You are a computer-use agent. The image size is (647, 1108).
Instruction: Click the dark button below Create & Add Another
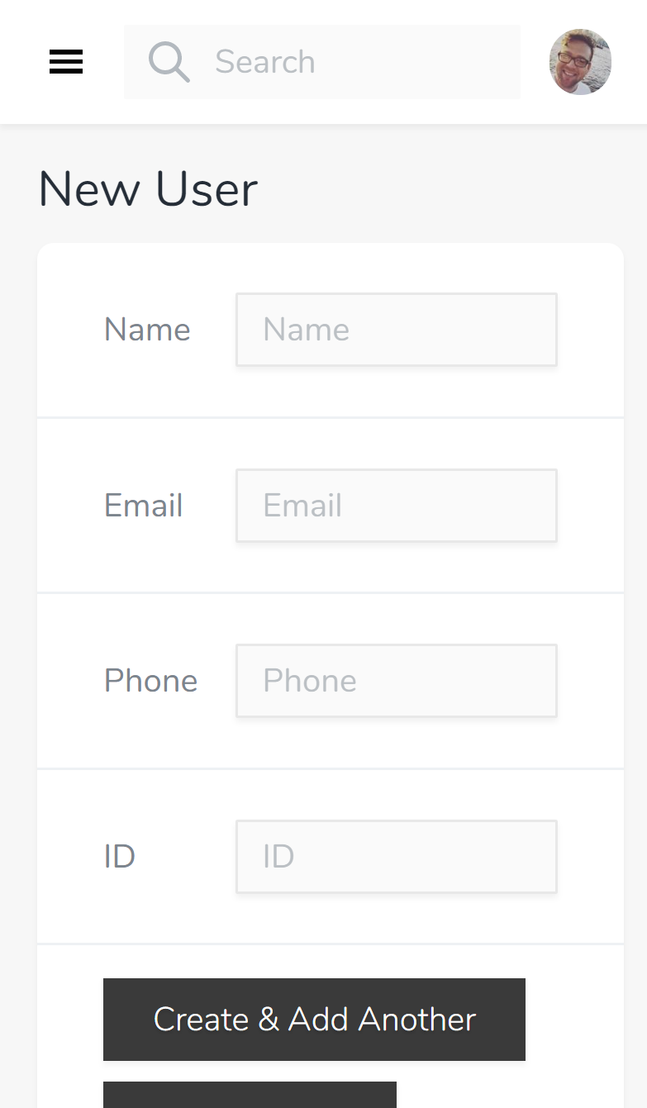249,1099
